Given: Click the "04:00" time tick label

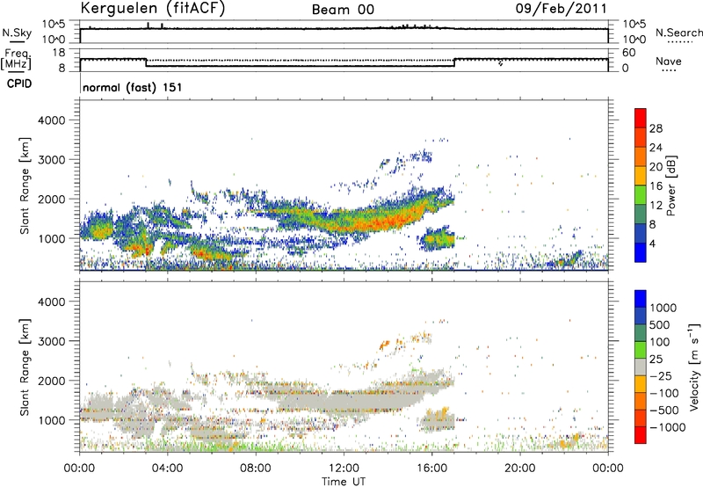Looking at the screenshot, I should click(167, 468).
